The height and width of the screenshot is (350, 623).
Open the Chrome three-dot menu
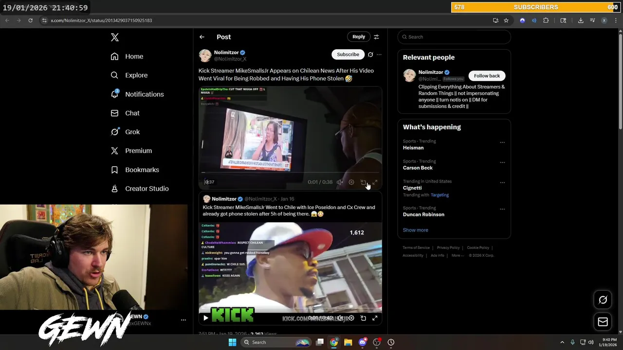tap(615, 20)
